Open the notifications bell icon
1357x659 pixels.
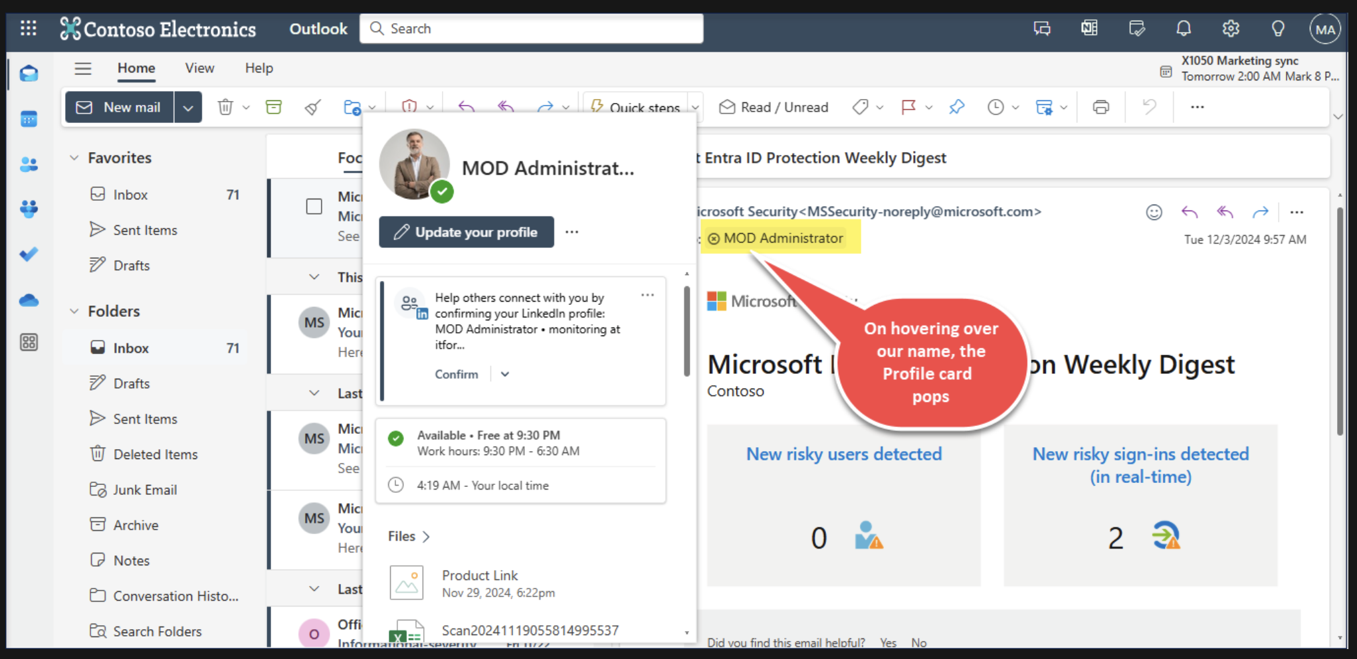tap(1184, 29)
